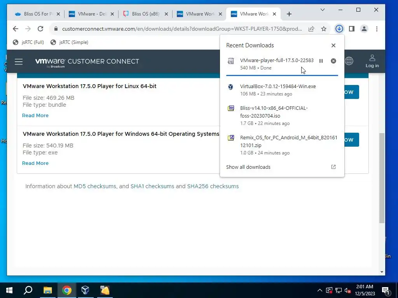
Task: Open the Chrome three-dot menu
Action: pyautogui.click(x=377, y=29)
